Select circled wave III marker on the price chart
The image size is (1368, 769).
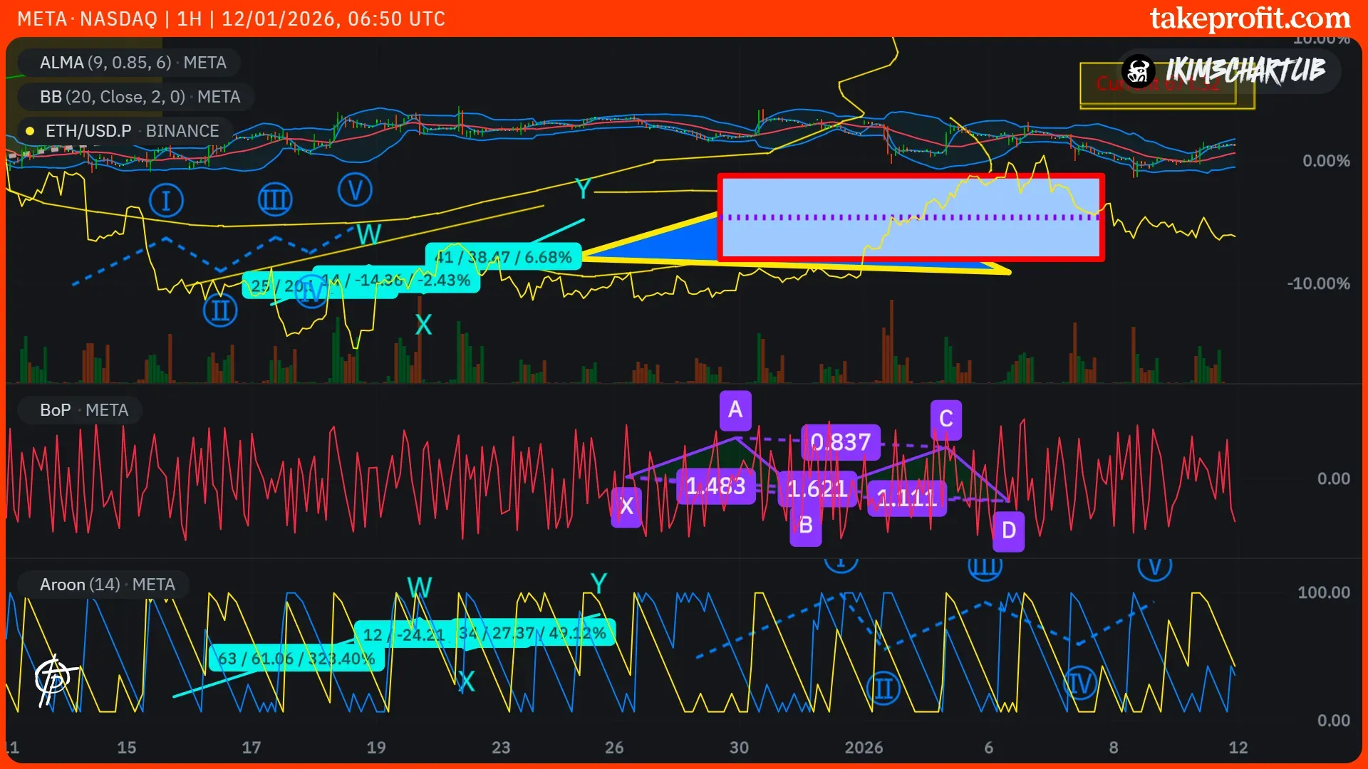click(x=274, y=200)
